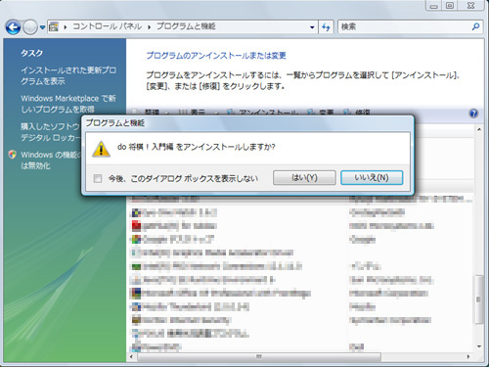Click the greyed Forward navigation arrow
489x367 pixels.
30,27
